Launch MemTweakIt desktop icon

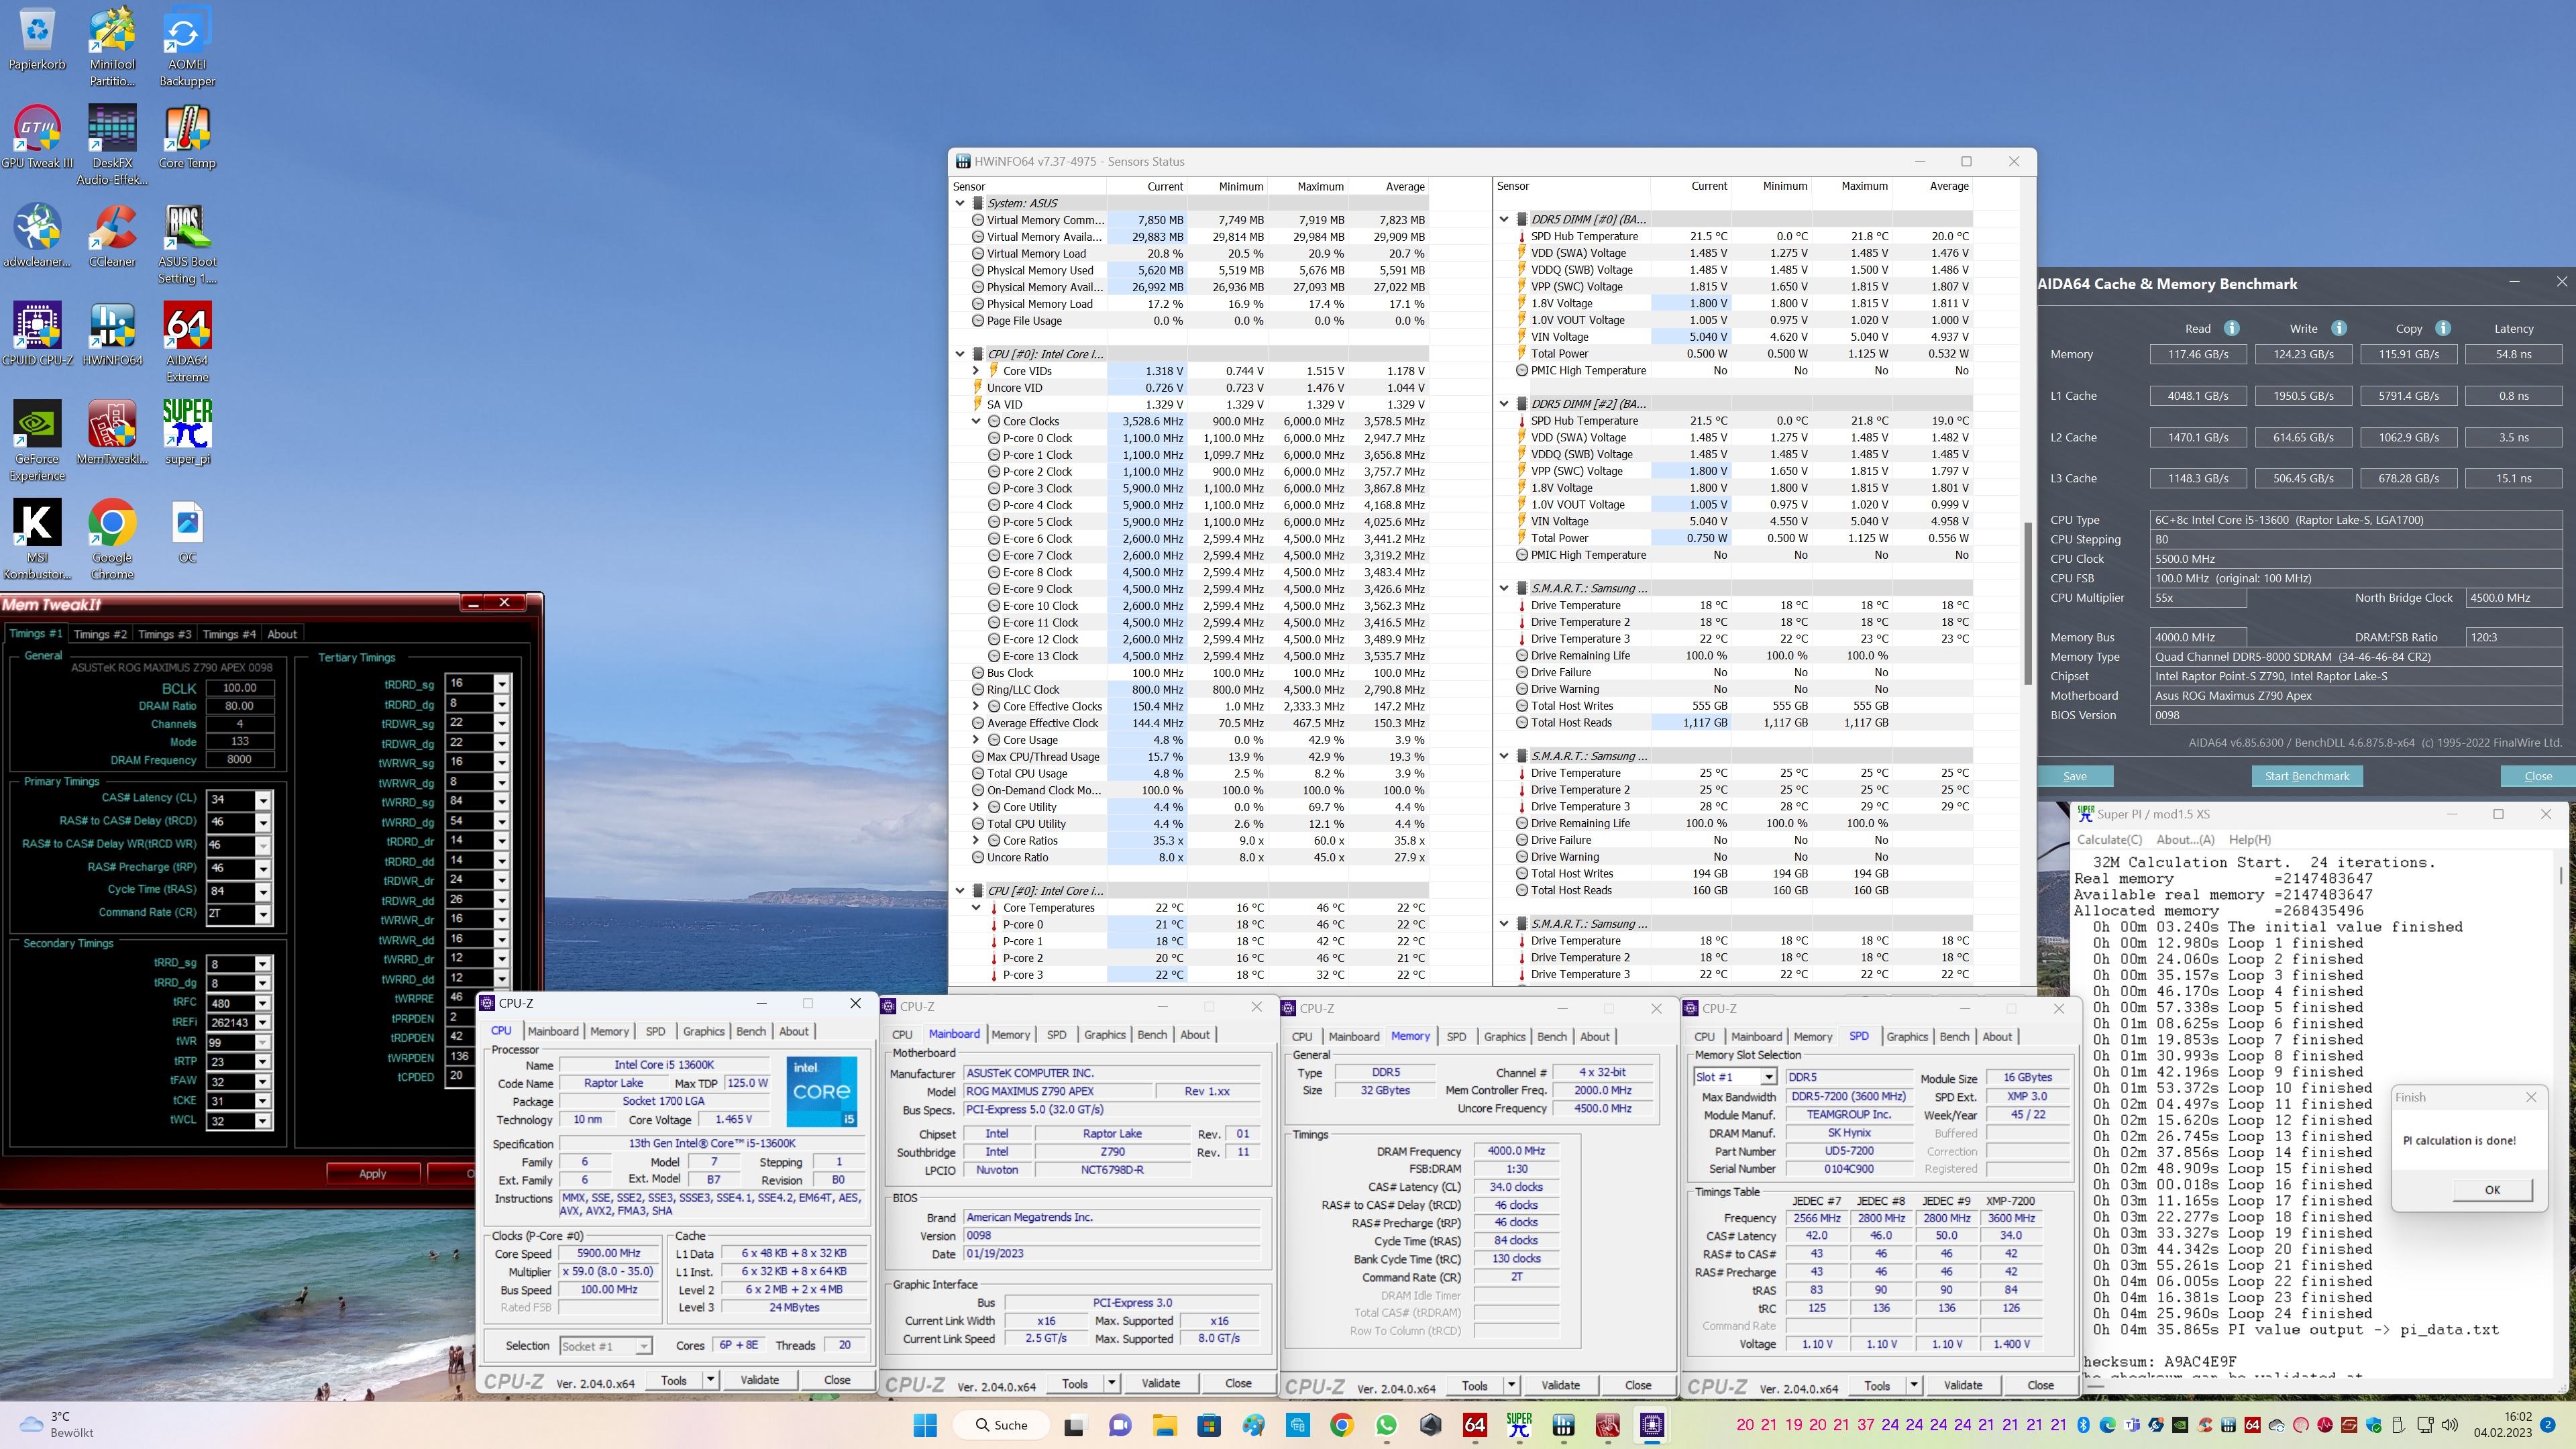coord(112,433)
